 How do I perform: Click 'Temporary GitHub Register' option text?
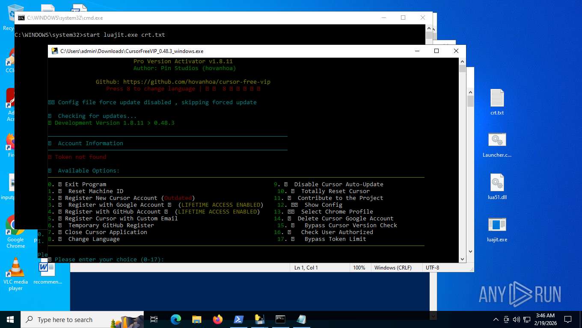pos(111,225)
